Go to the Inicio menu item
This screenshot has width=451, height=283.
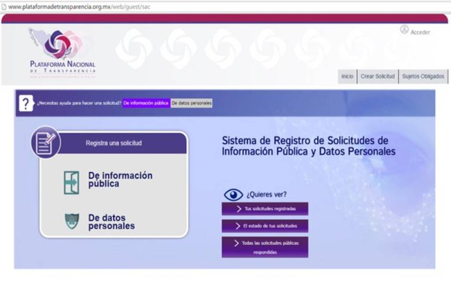pyautogui.click(x=347, y=77)
